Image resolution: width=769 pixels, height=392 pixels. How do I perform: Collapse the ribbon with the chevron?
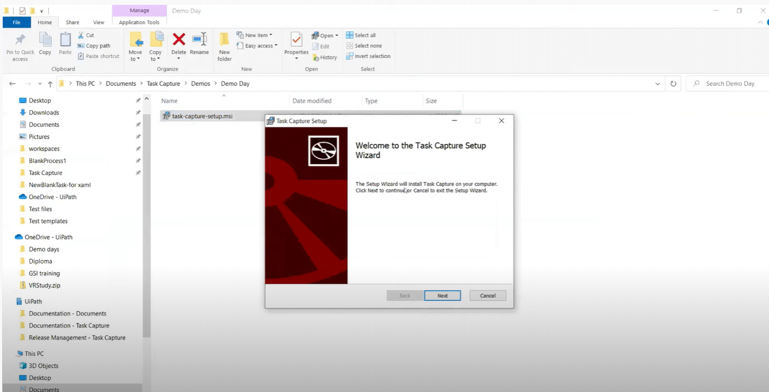pos(760,23)
